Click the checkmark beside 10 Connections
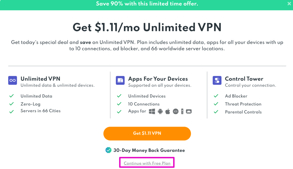Viewport: 293px width, 169px height. tap(119, 104)
